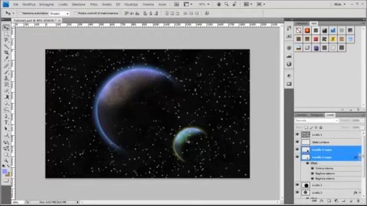This screenshot has height=206, width=367.
Task: Select the Type tool
Action: 6,122
